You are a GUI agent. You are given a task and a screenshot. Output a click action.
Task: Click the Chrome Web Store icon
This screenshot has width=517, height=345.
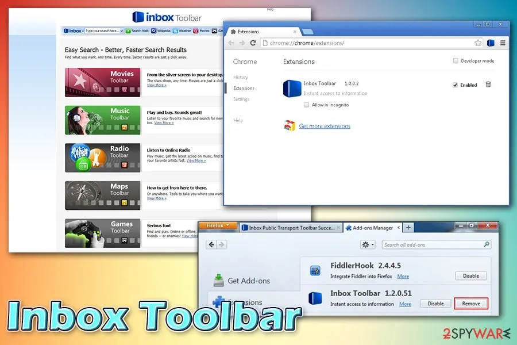point(290,125)
